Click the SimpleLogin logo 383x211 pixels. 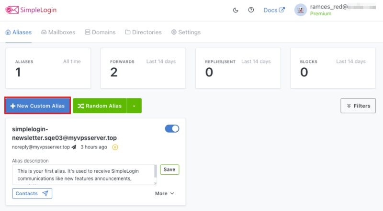pos(31,10)
